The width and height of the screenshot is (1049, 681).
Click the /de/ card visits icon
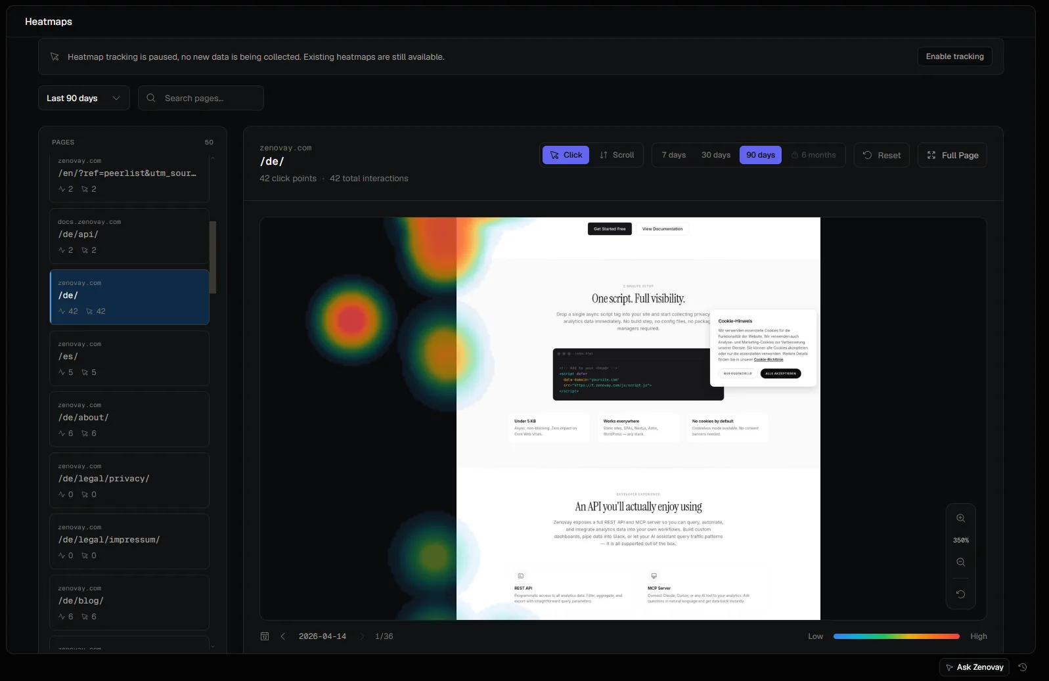pyautogui.click(x=62, y=311)
